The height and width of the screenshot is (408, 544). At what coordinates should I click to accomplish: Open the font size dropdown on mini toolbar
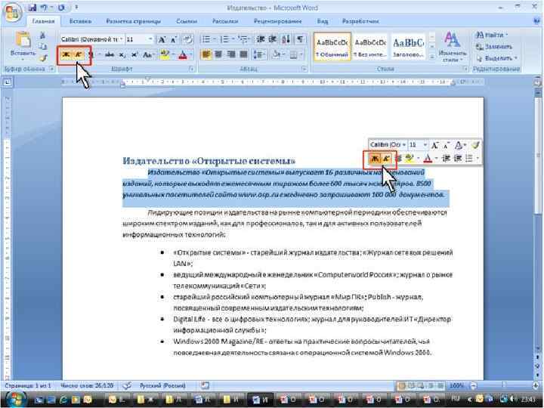click(x=425, y=144)
